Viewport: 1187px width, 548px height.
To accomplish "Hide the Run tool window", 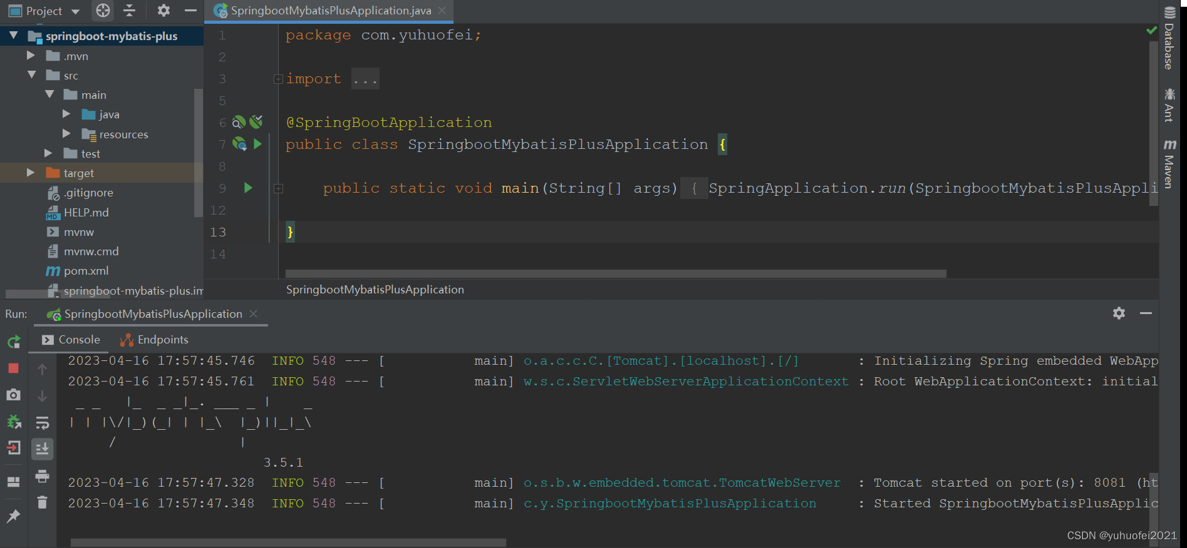I will 1146,313.
